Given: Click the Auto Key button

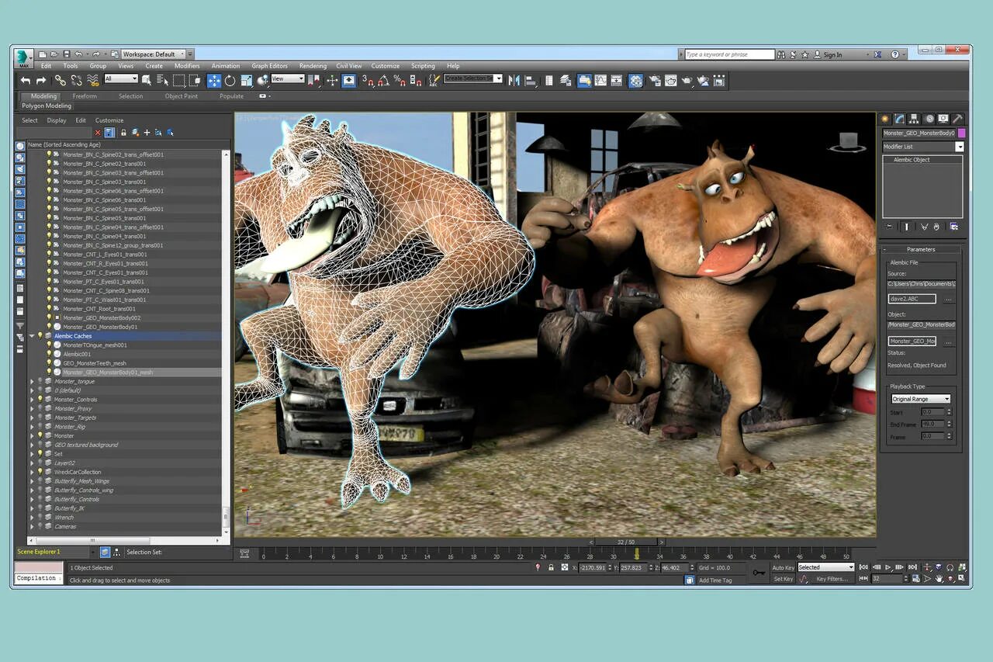Looking at the screenshot, I should point(783,567).
